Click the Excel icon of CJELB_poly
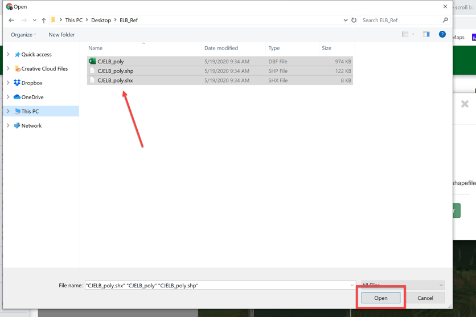476x317 pixels. (x=92, y=61)
